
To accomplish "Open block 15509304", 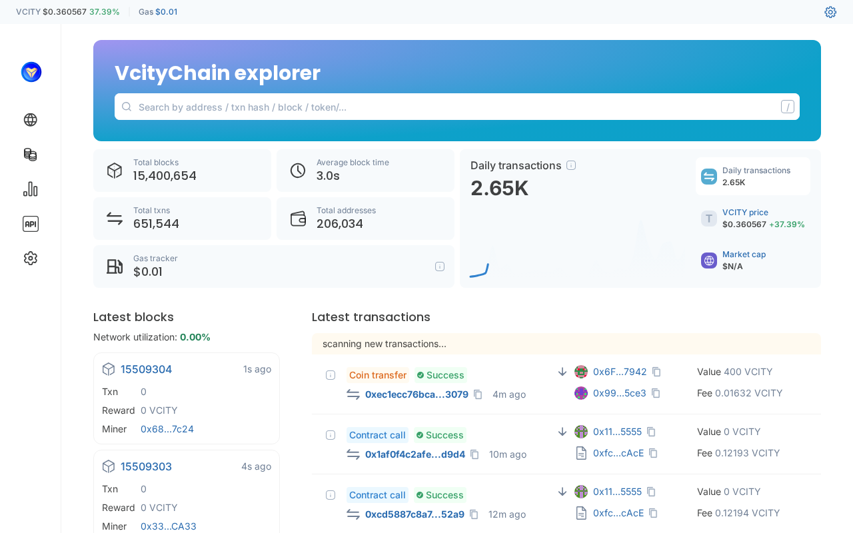I will coord(147,369).
